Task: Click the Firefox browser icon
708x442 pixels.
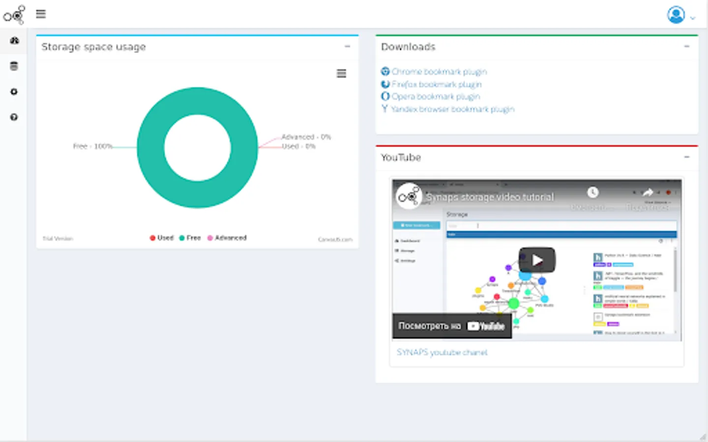Action: click(385, 84)
